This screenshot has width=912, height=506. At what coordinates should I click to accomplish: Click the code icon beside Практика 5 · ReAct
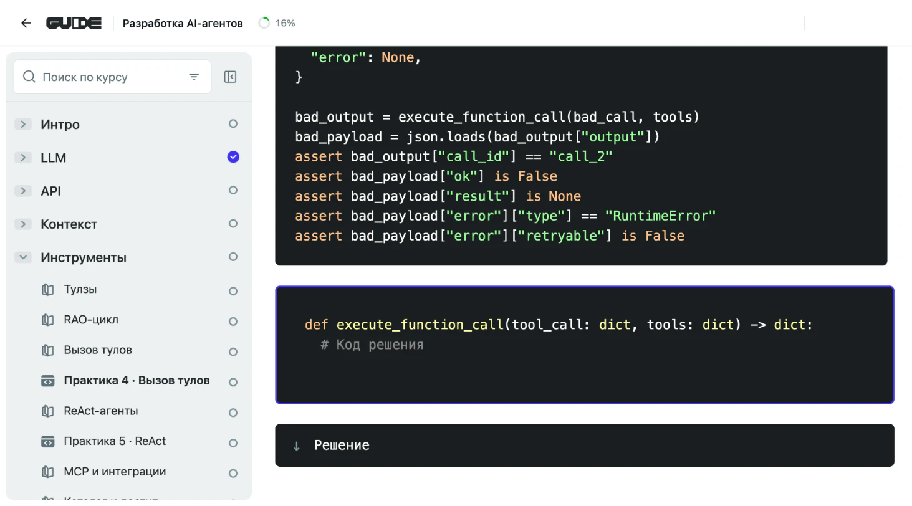48,442
